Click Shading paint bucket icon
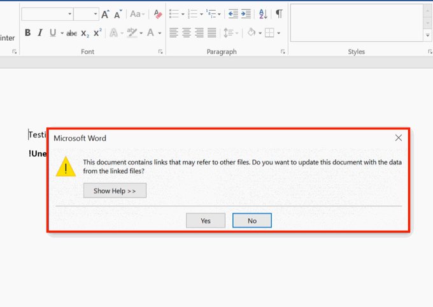The width and height of the screenshot is (433, 307). (x=252, y=32)
